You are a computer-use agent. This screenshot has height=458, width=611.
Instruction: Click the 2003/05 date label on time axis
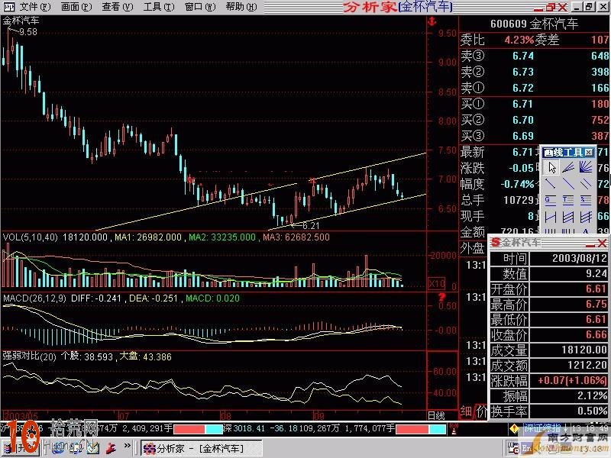point(21,415)
